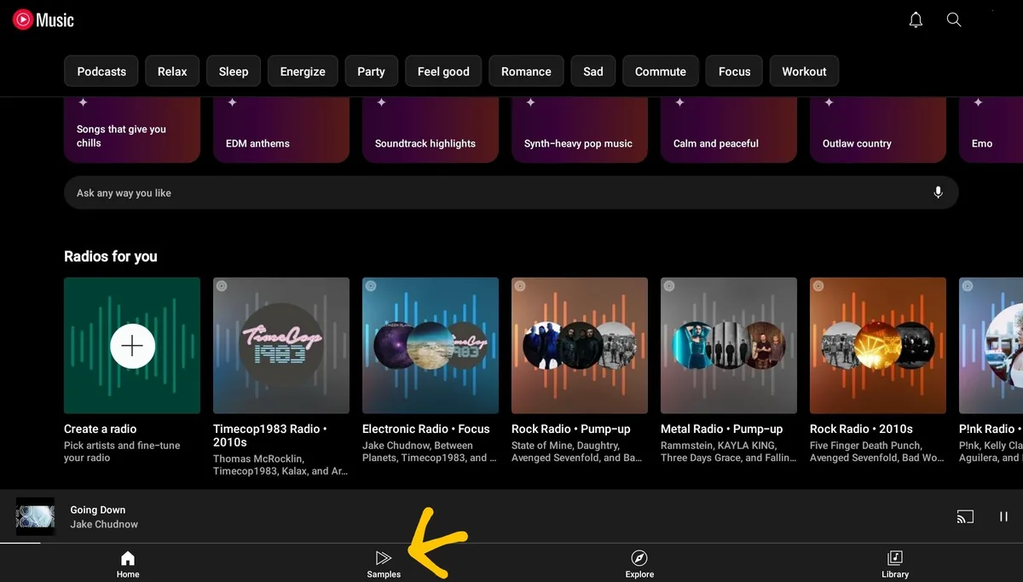Select the Sad mood chip
The width and height of the screenshot is (1023, 582).
[593, 72]
